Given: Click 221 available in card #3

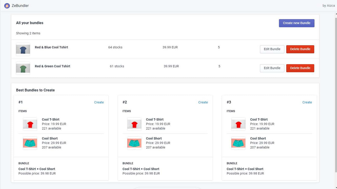Looking at the screenshot, I should click(x=260, y=128).
